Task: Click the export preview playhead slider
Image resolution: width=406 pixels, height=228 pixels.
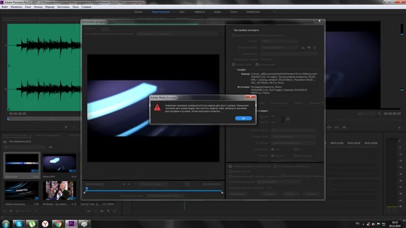Action: click(x=87, y=189)
